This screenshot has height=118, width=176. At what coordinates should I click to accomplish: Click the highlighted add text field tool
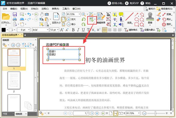(x=91, y=19)
